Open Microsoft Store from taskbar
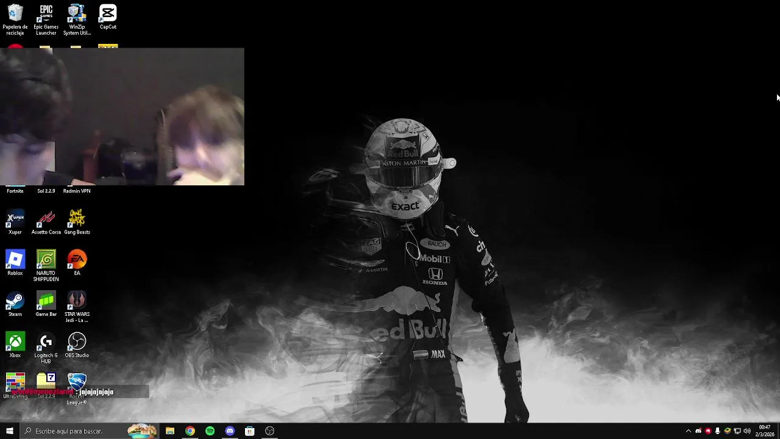The image size is (780, 439). tap(250, 431)
